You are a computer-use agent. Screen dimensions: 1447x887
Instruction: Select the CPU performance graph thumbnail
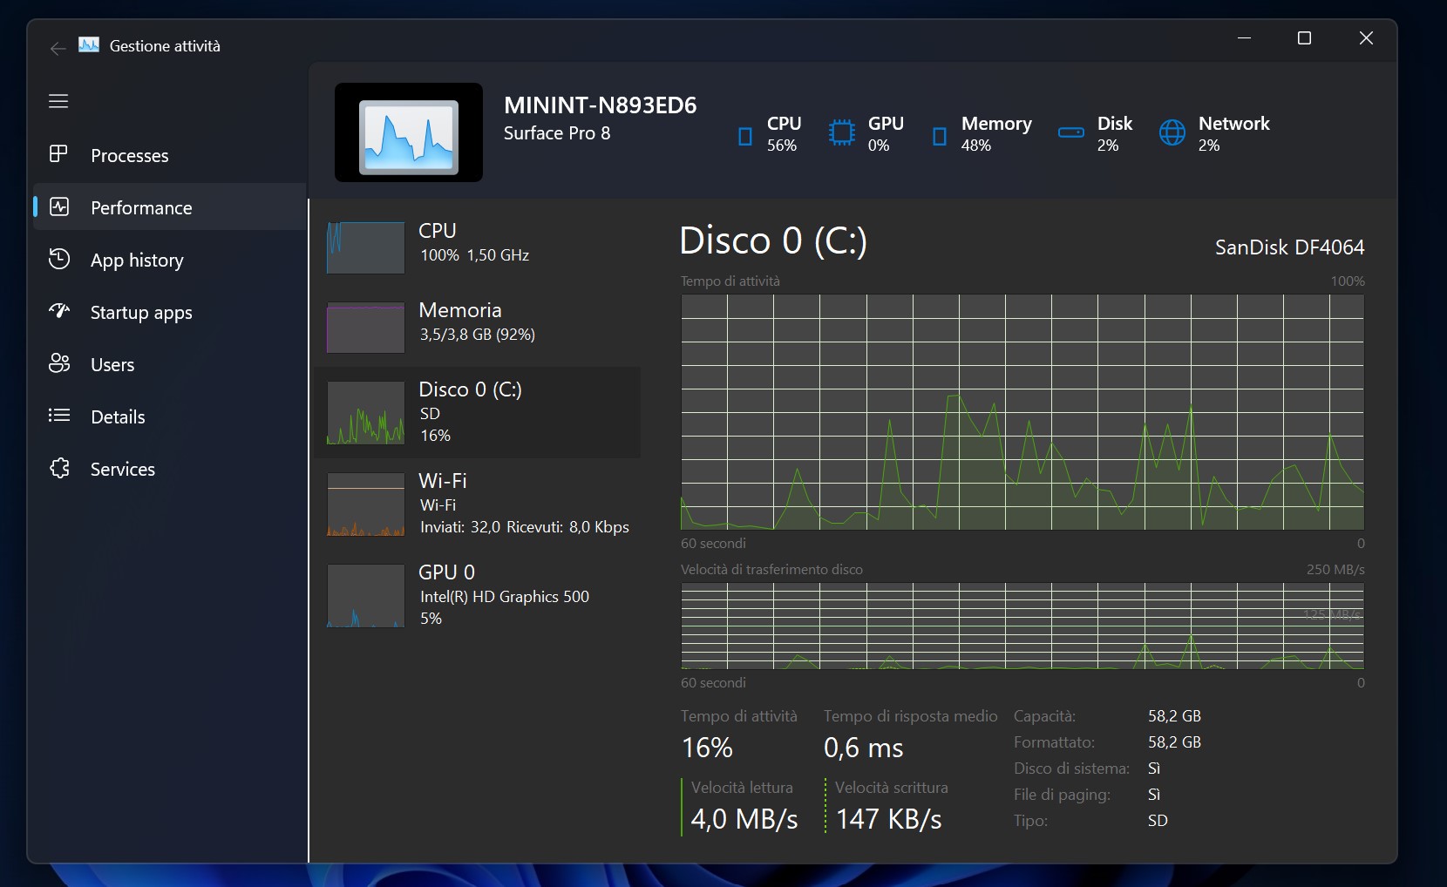pyautogui.click(x=365, y=247)
